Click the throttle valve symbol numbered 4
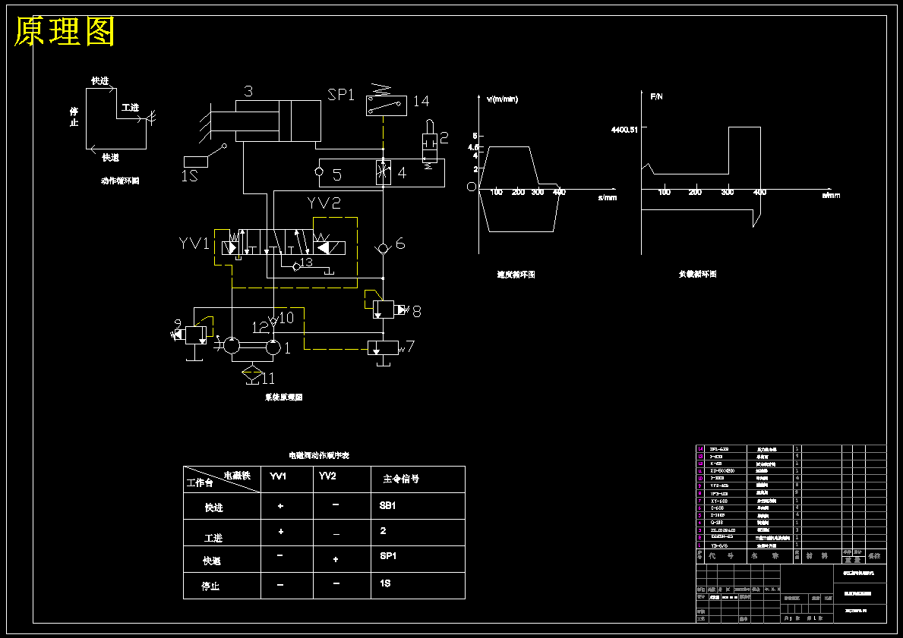The width and height of the screenshot is (903, 638). coord(384,172)
